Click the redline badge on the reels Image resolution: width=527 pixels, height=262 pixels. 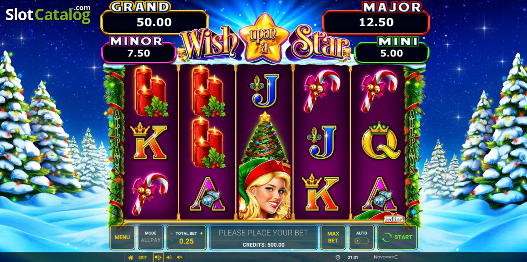(393, 220)
